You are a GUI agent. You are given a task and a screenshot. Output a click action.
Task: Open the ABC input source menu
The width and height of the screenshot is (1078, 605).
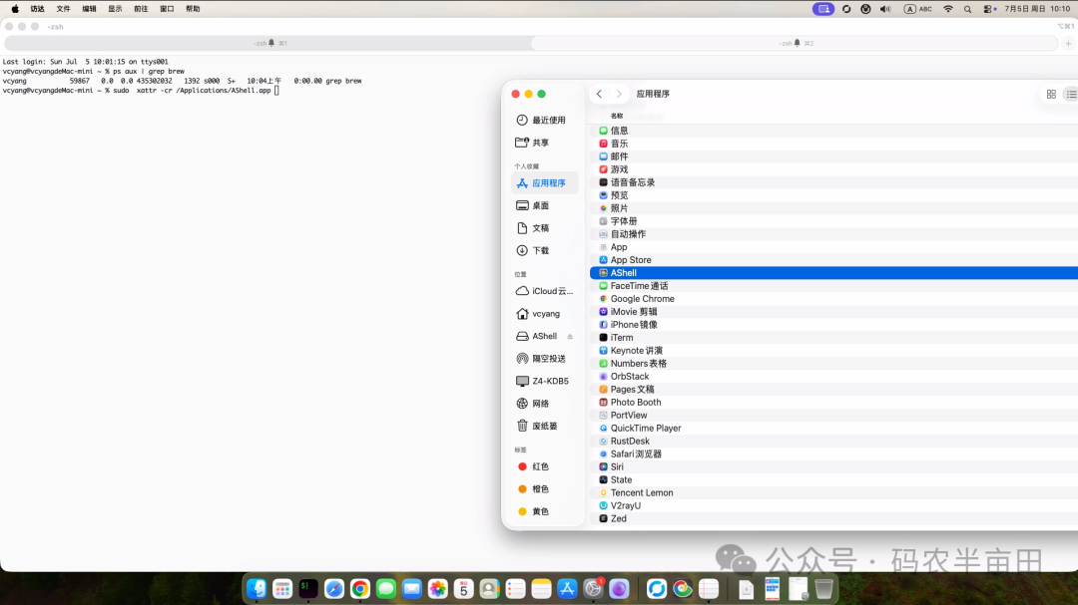[x=918, y=9]
